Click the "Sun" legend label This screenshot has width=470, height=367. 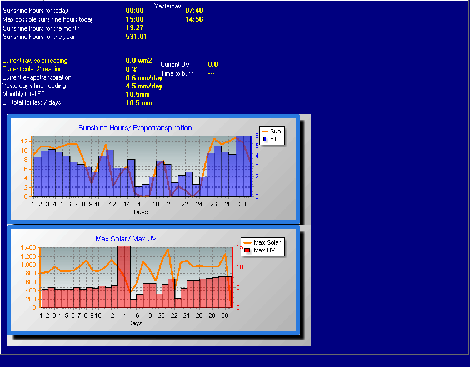point(276,131)
